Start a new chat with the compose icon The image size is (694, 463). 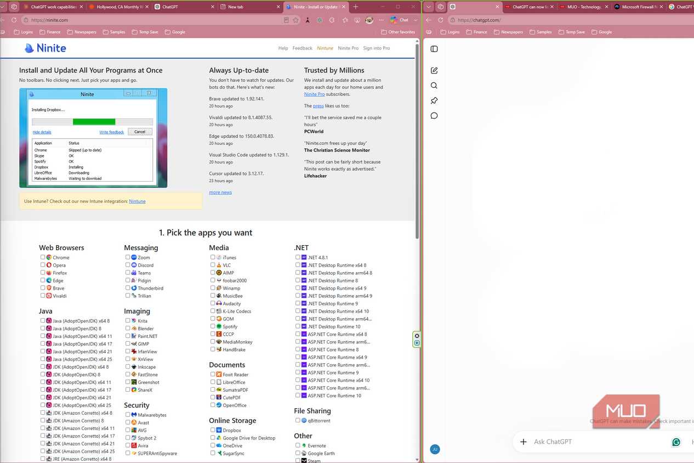[x=434, y=70]
